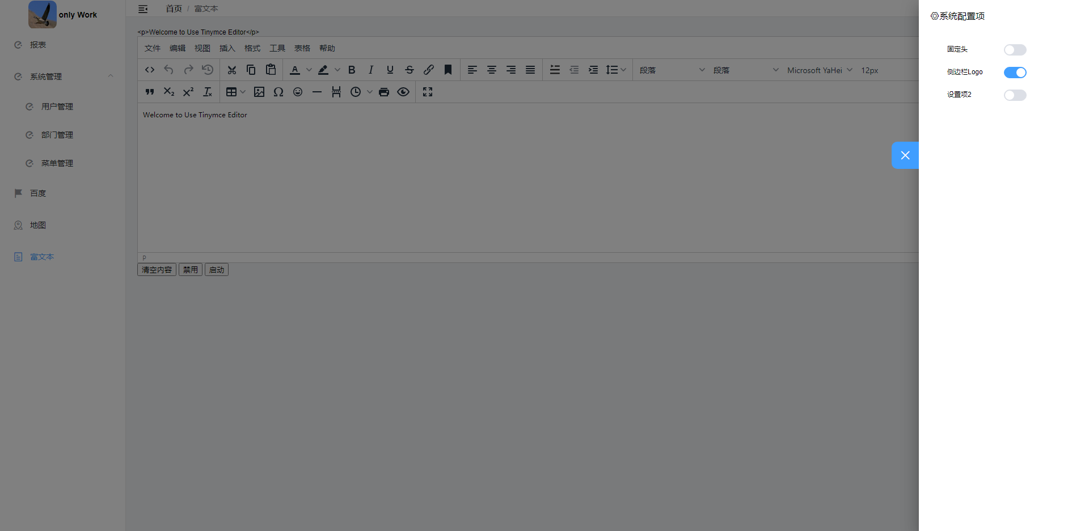This screenshot has width=1089, height=531.
Task: Insert an anchor bookmark icon
Action: [448, 70]
